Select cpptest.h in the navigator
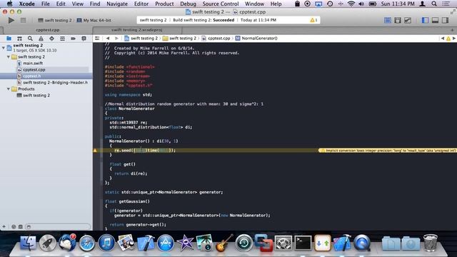The width and height of the screenshot is (457, 257). [31, 76]
